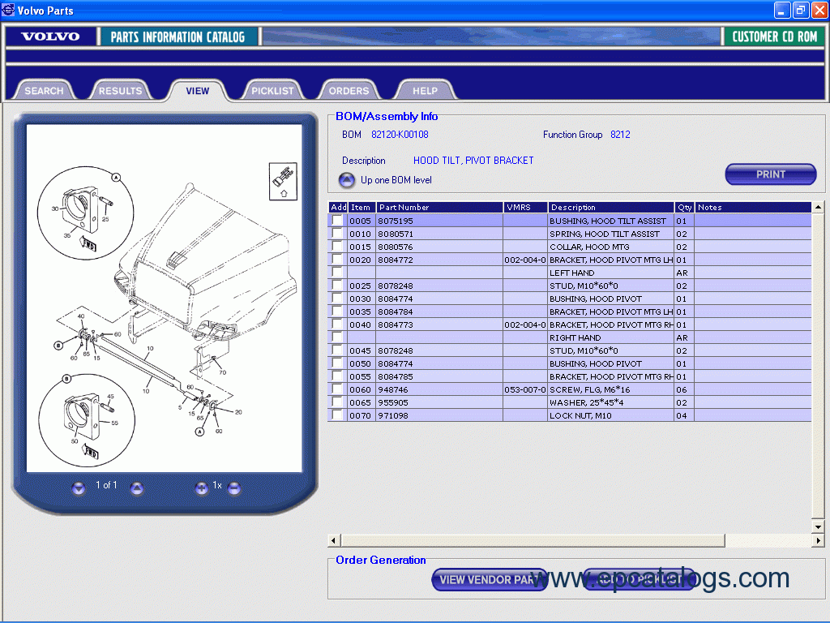Image resolution: width=830 pixels, height=623 pixels.
Task: Tick the Add checkbox on the LEFT HAND row
Action: (337, 273)
